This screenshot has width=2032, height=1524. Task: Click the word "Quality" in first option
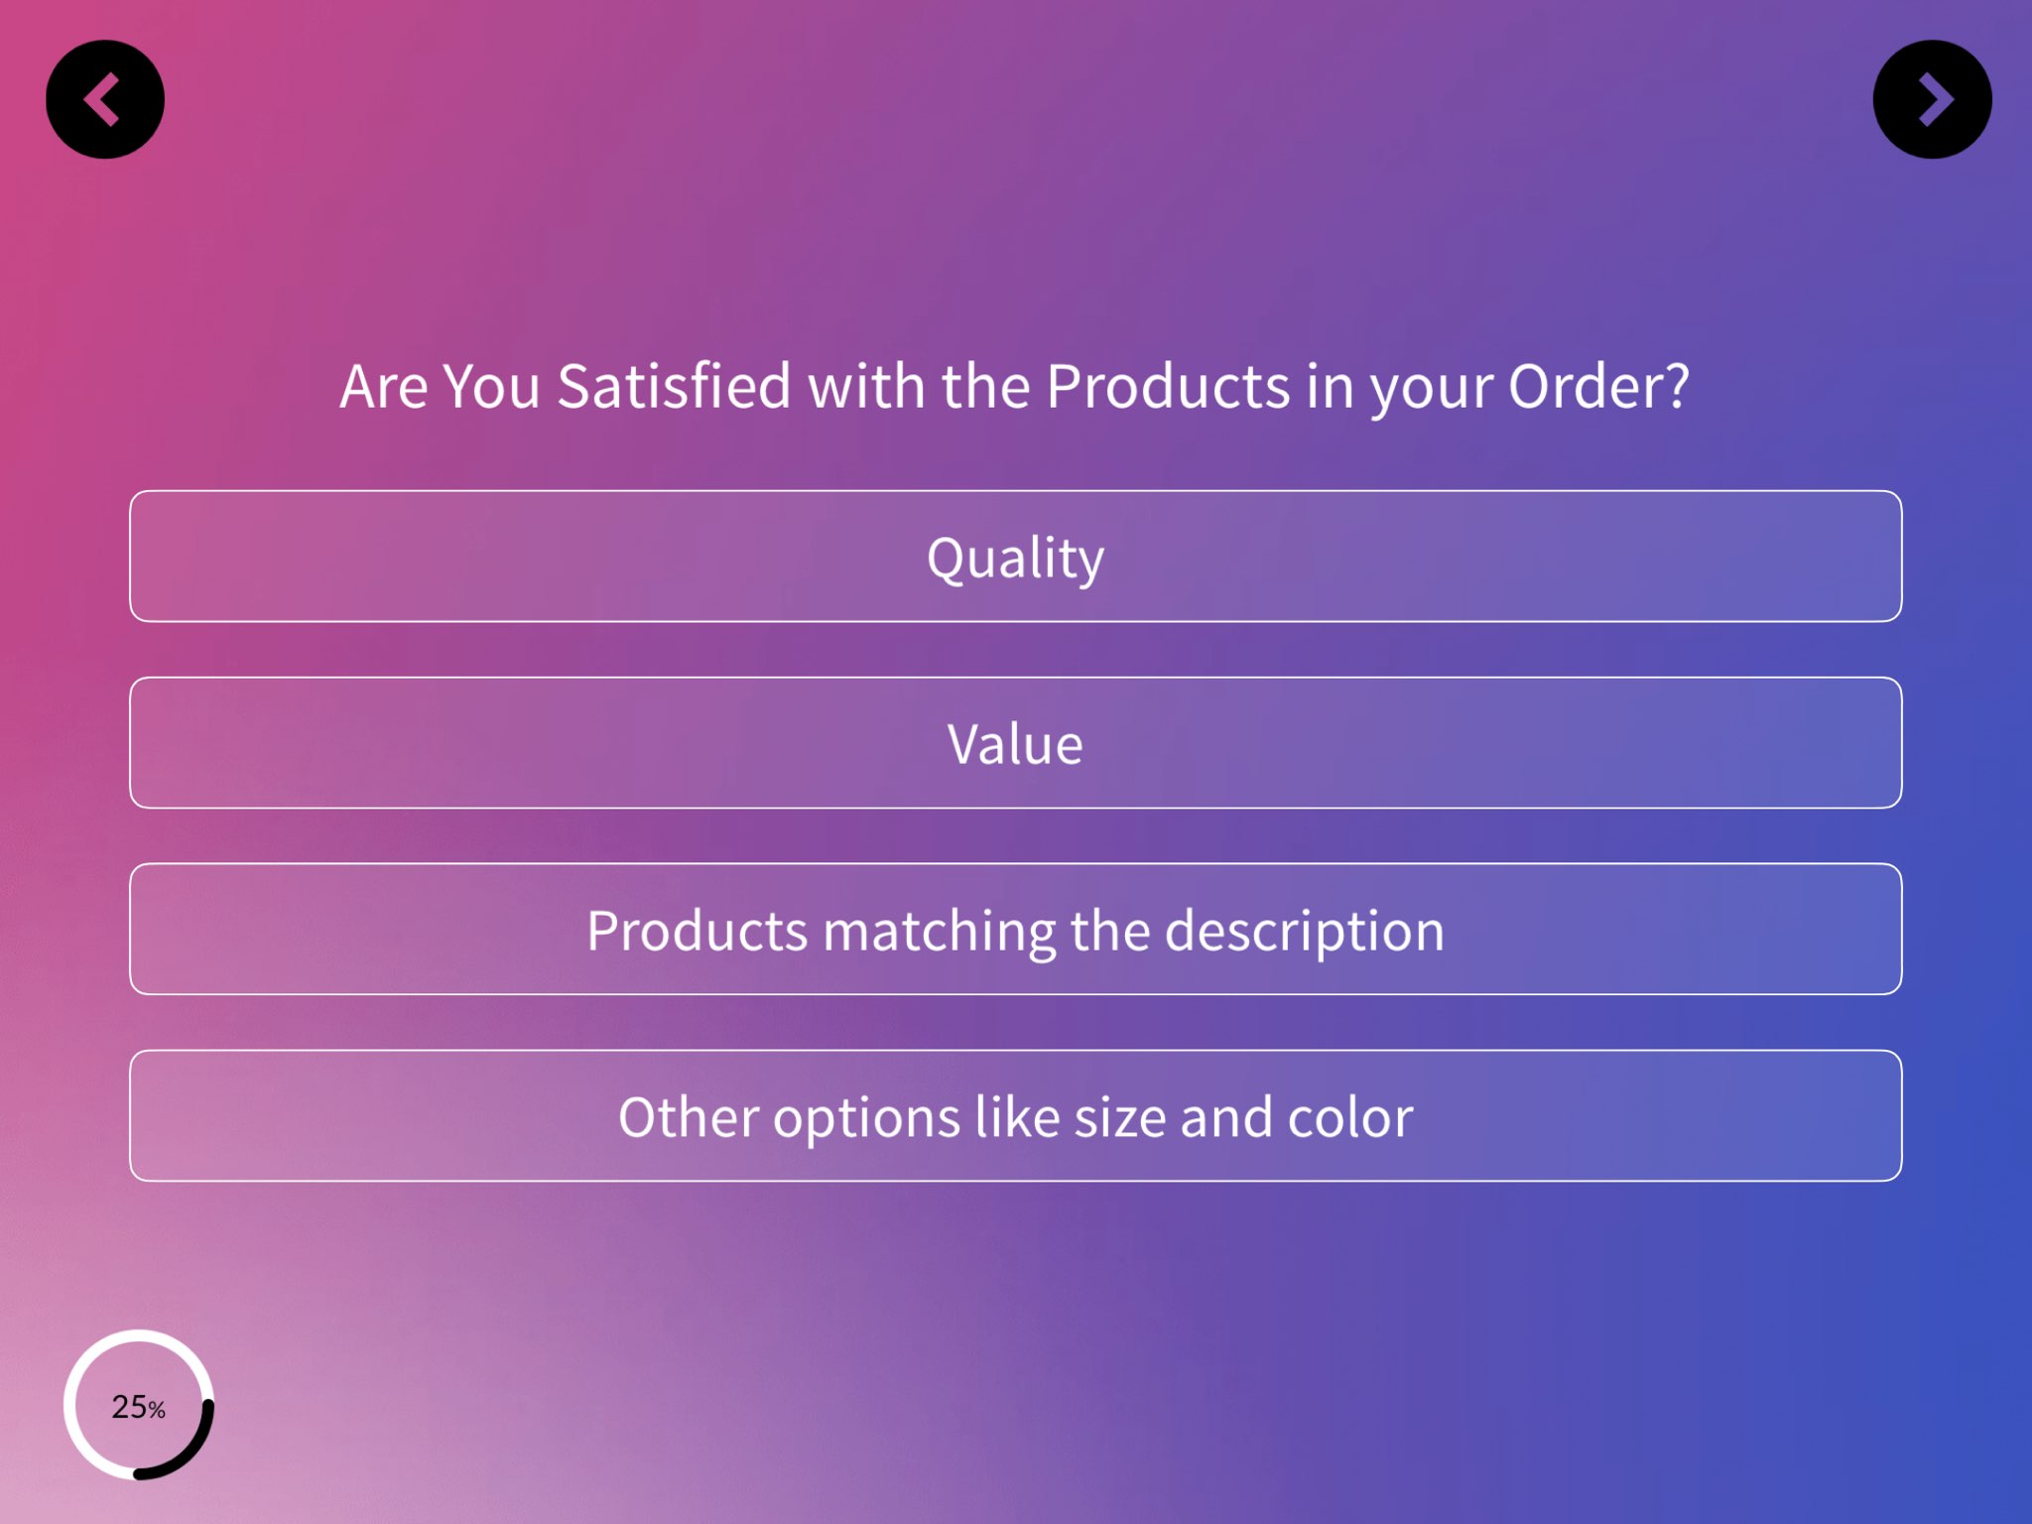coord(1015,558)
